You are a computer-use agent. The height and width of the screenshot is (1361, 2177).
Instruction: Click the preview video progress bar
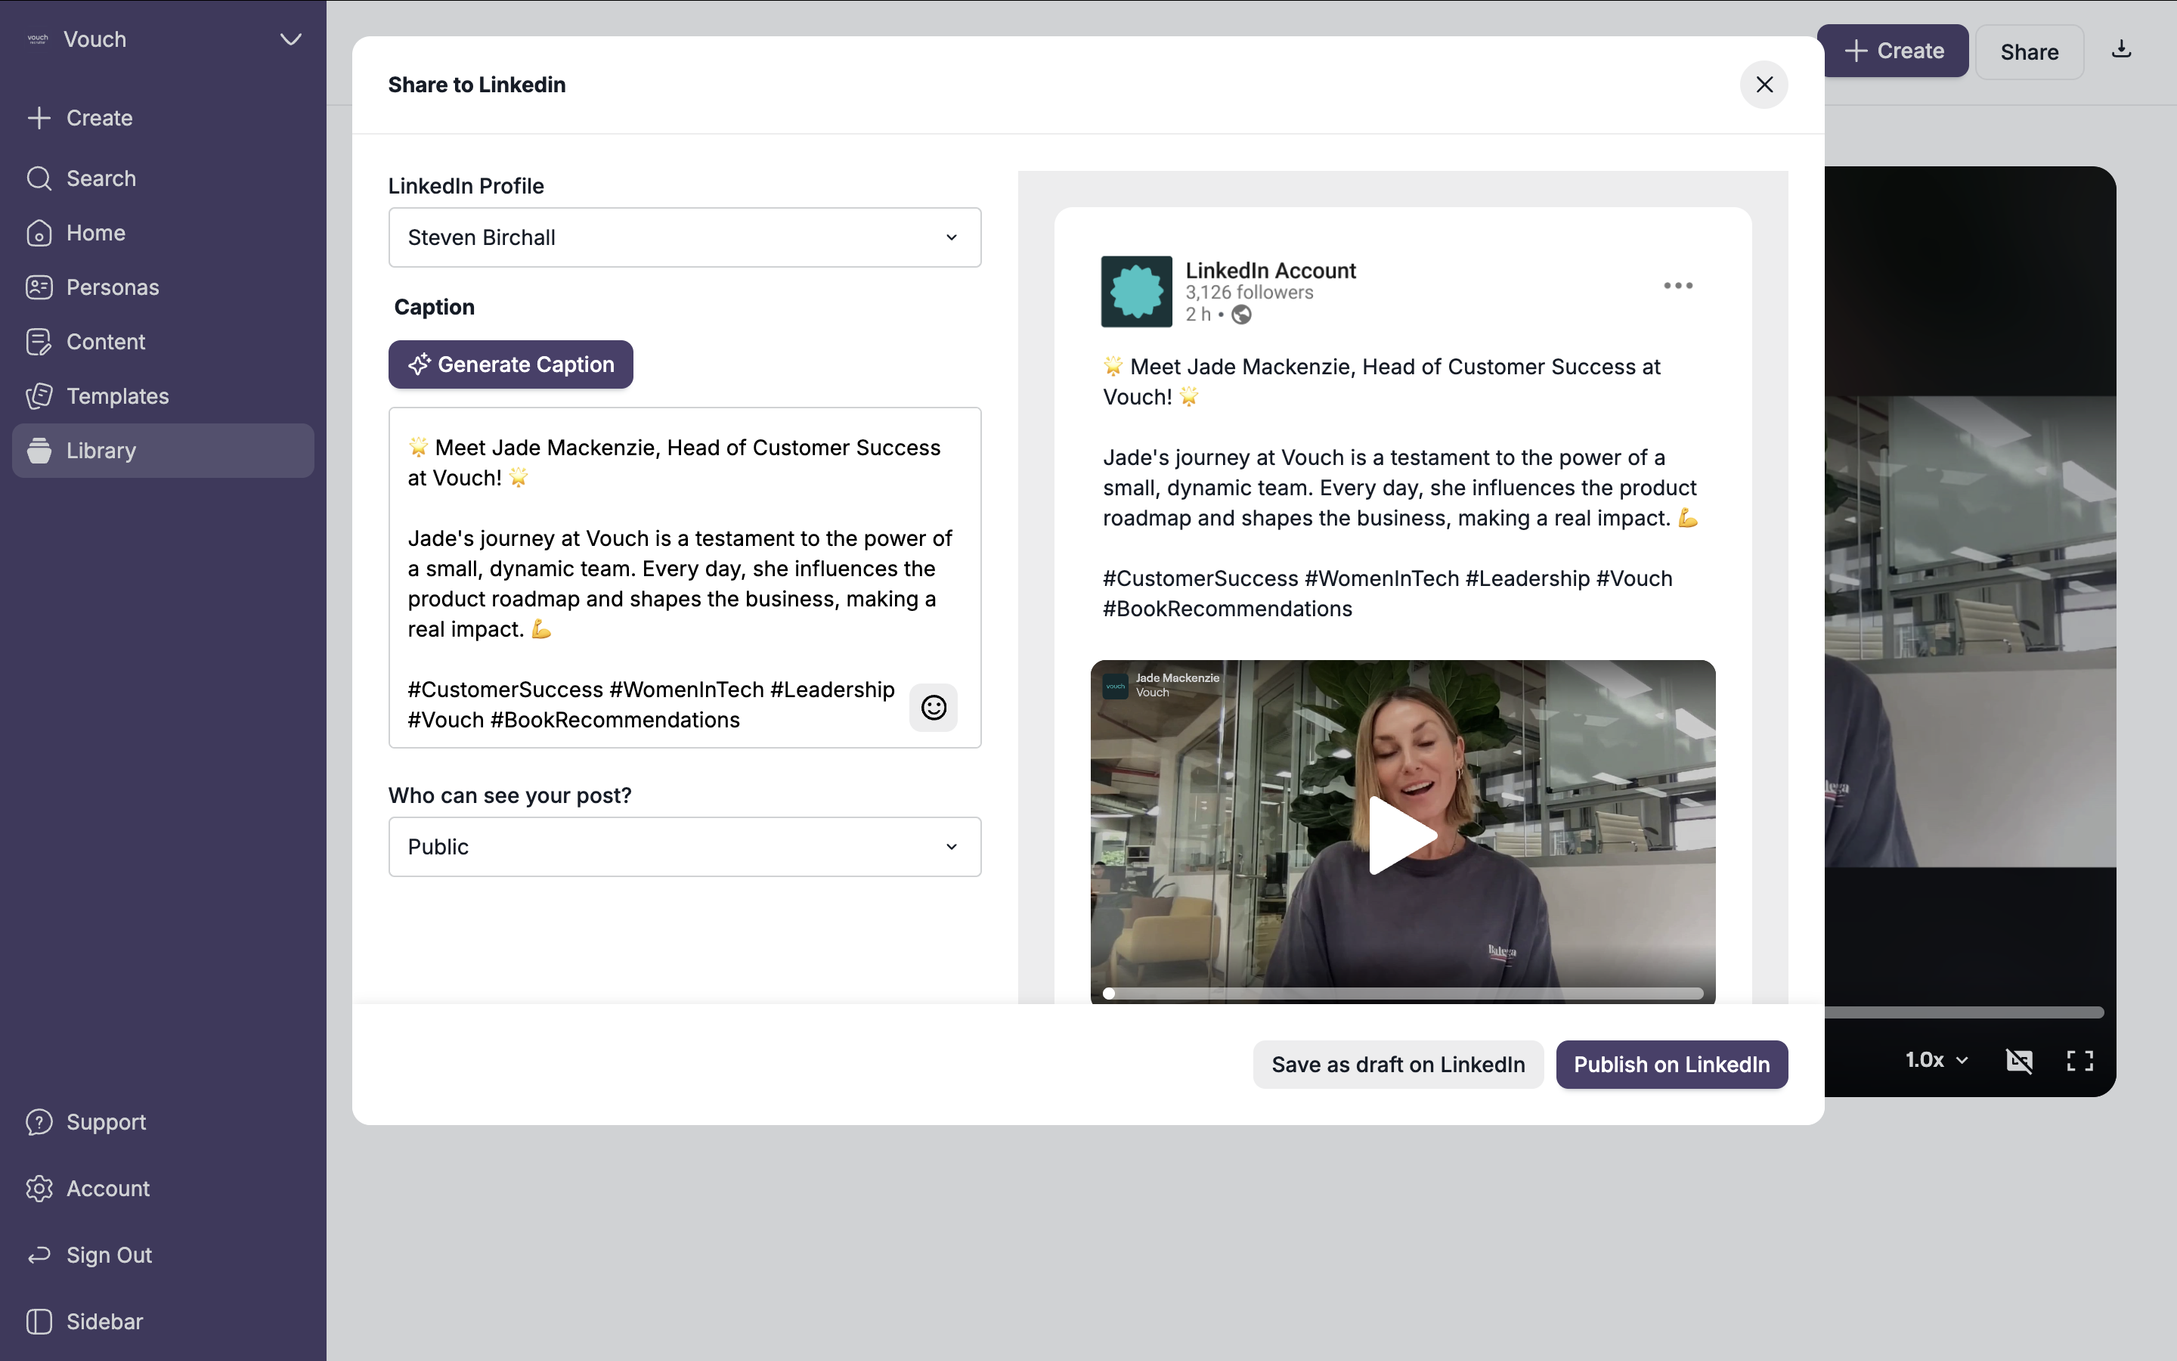(x=1404, y=994)
